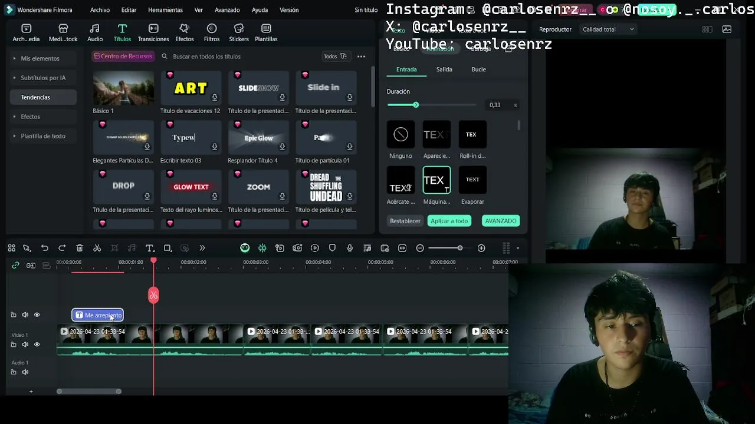Choose the Ninguno animation option
Viewport: 755px width, 424px height.
click(401, 140)
